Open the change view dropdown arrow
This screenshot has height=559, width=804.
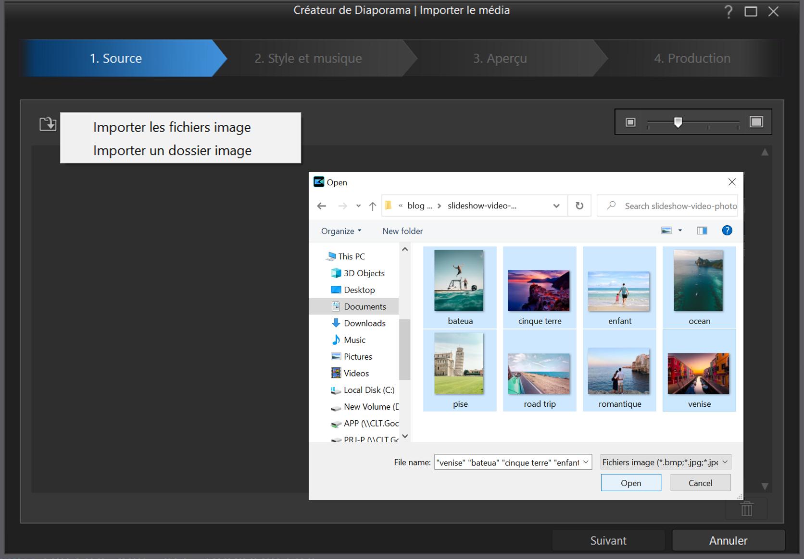pos(680,231)
